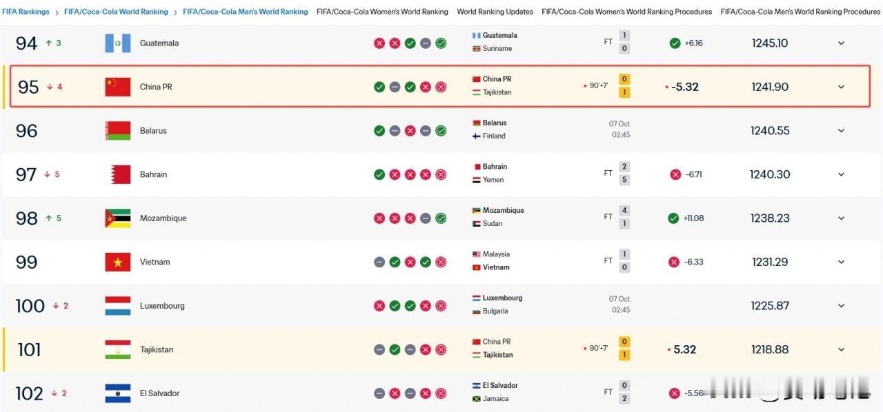Click the red loss icon beside -6.33
Screen dimensions: 883x412
click(x=674, y=262)
